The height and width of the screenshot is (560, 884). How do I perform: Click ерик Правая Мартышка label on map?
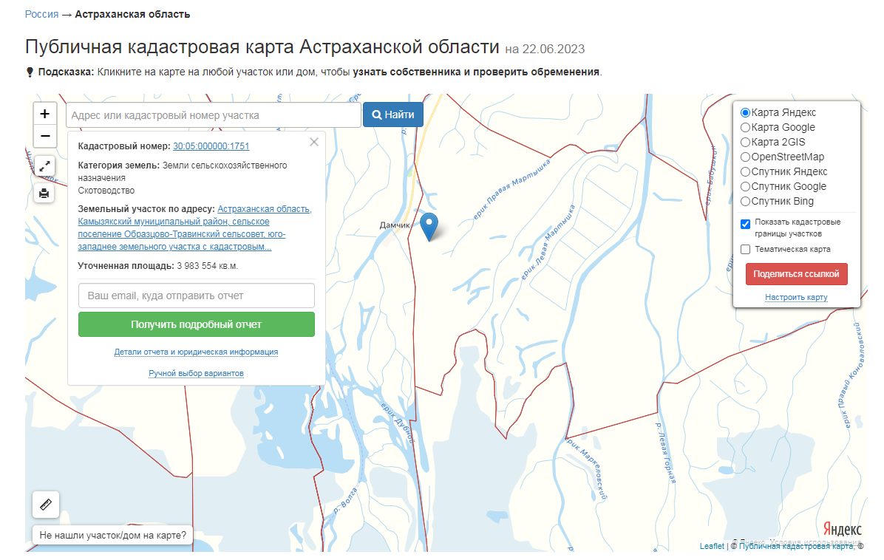pos(511,189)
